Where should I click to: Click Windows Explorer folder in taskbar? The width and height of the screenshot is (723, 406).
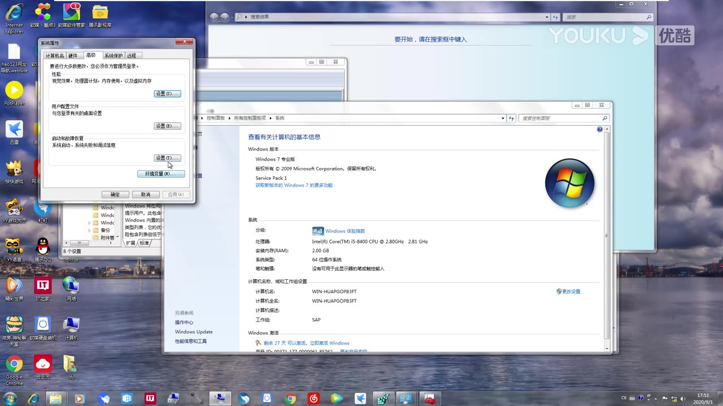coord(55,399)
